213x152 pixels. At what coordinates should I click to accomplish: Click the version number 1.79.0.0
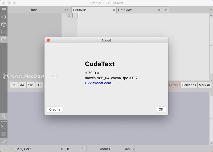point(92,73)
